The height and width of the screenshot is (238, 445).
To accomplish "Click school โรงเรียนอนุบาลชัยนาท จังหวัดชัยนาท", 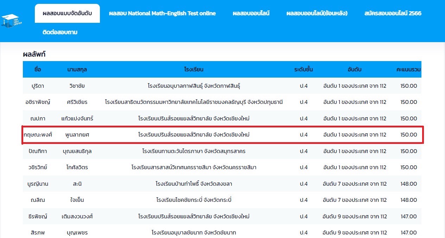I will pos(194,232).
